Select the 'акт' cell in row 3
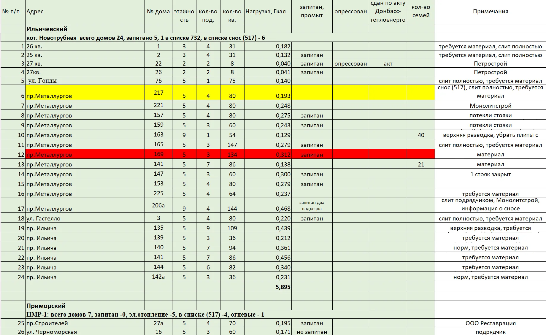This screenshot has width=546, height=335. point(388,63)
